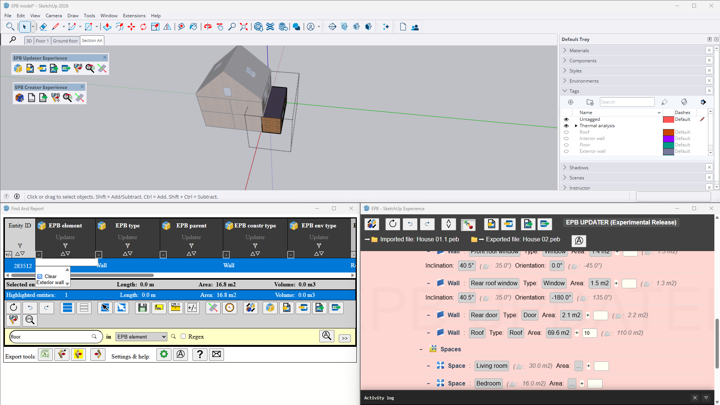Image resolution: width=720 pixels, height=405 pixels.
Task: Click the Exterior wall tag color swatch
Action: [x=668, y=151]
